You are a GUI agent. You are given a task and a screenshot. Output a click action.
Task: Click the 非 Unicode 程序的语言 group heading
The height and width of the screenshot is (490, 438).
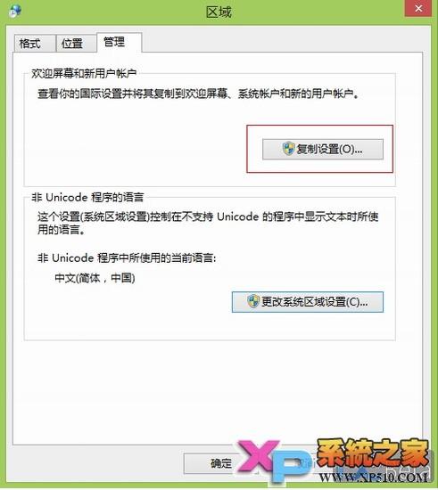tap(87, 197)
